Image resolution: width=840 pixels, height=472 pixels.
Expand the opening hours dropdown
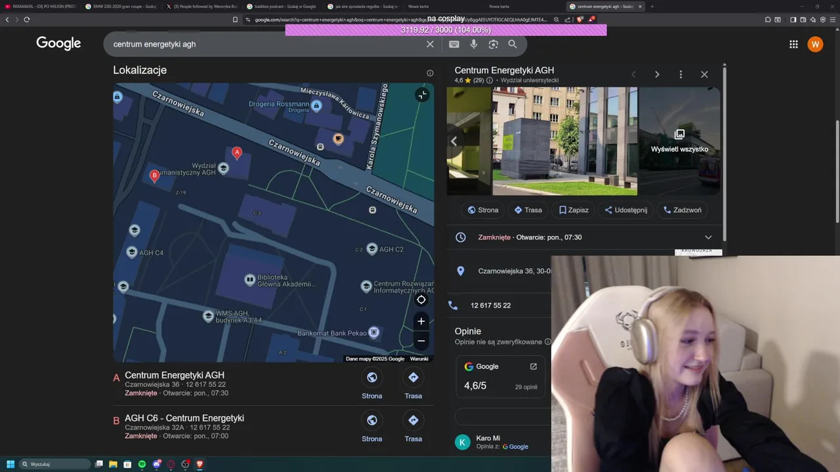point(708,237)
